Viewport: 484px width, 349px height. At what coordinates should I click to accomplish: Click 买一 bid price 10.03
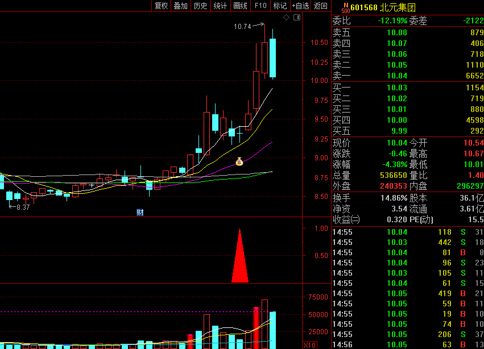(x=396, y=88)
